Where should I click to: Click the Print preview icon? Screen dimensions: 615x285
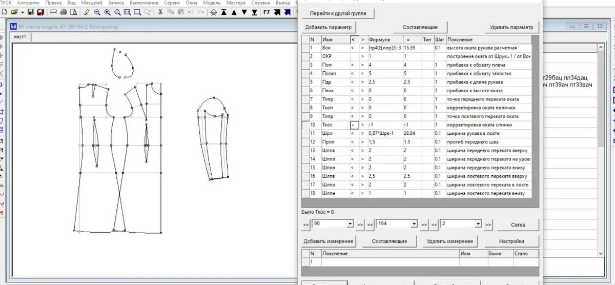73,11
